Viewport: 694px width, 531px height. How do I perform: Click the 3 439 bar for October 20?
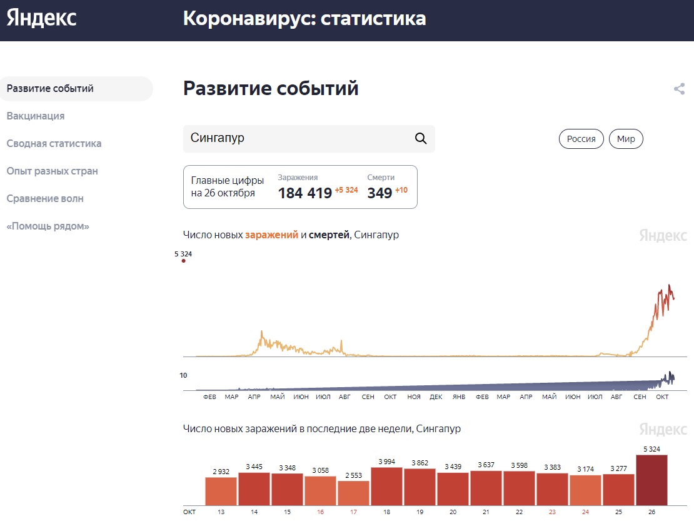[x=453, y=489]
